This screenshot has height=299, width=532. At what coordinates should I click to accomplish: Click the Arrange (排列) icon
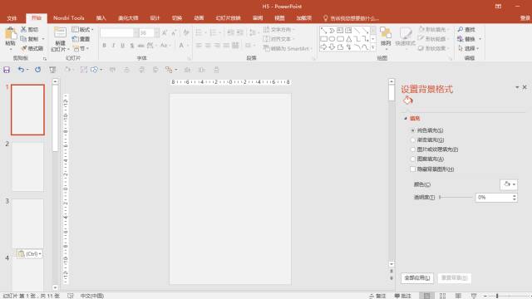coord(386,33)
